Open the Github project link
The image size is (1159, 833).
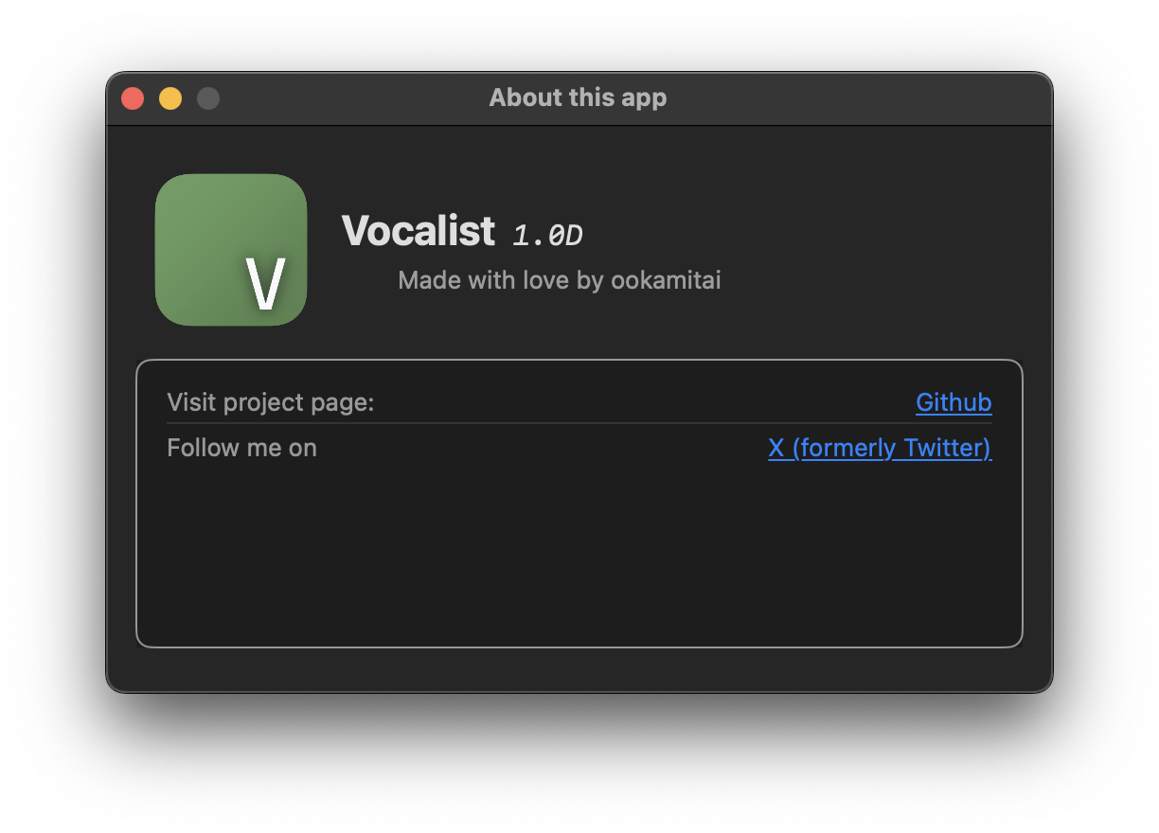tap(954, 402)
